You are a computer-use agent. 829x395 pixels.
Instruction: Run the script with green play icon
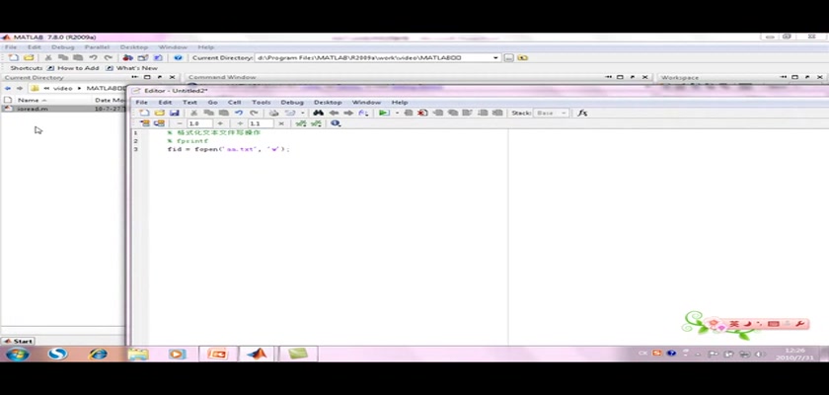click(x=384, y=113)
